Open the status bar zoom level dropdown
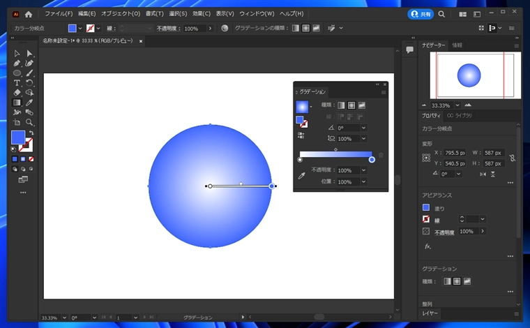The width and height of the screenshot is (530, 328). tap(64, 318)
